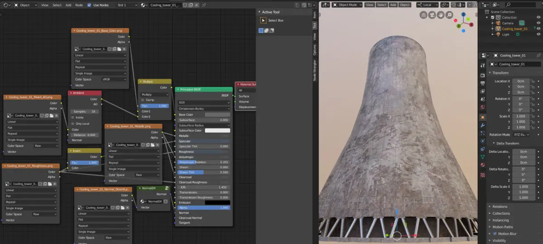
Task: Pin the node editor material with pin icon
Action: [x=205, y=5]
